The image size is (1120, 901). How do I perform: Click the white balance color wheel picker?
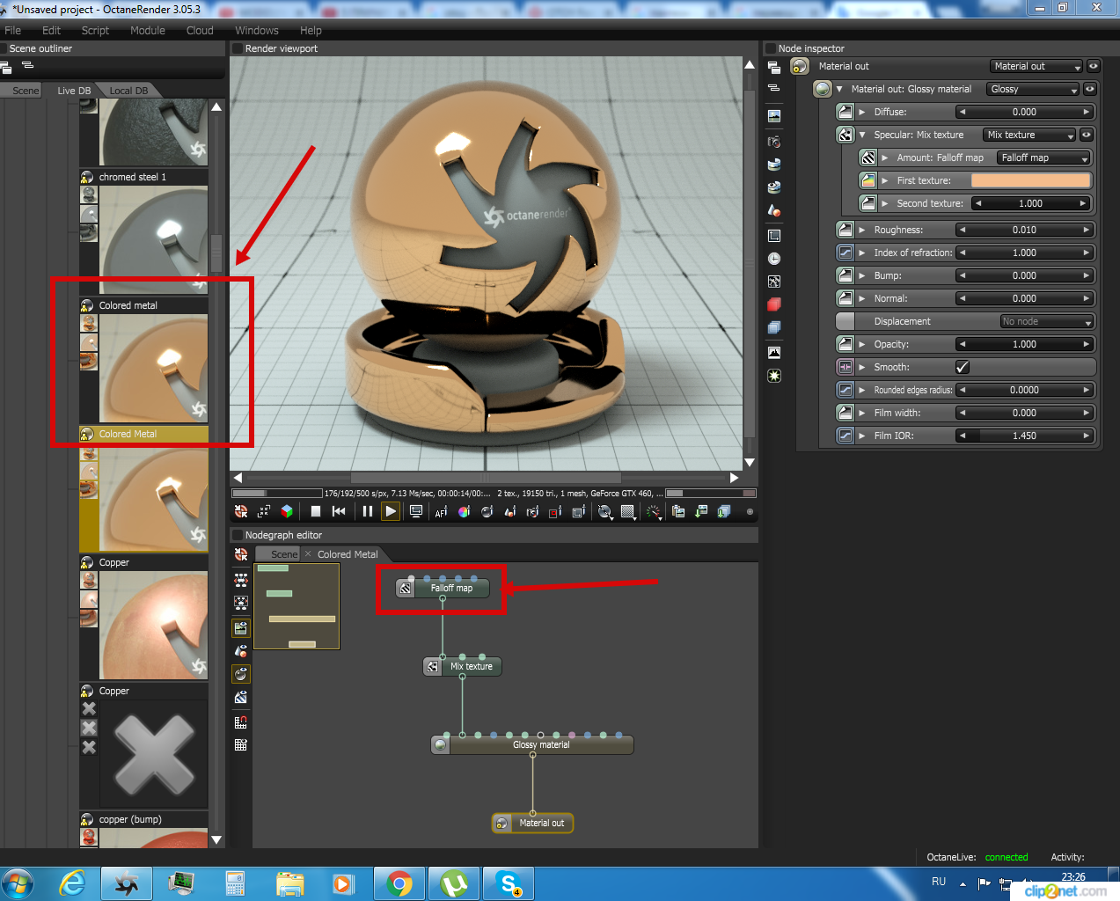click(464, 511)
